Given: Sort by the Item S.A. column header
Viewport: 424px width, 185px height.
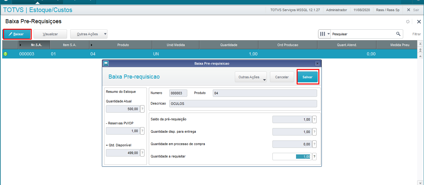Looking at the screenshot, I should pos(70,45).
